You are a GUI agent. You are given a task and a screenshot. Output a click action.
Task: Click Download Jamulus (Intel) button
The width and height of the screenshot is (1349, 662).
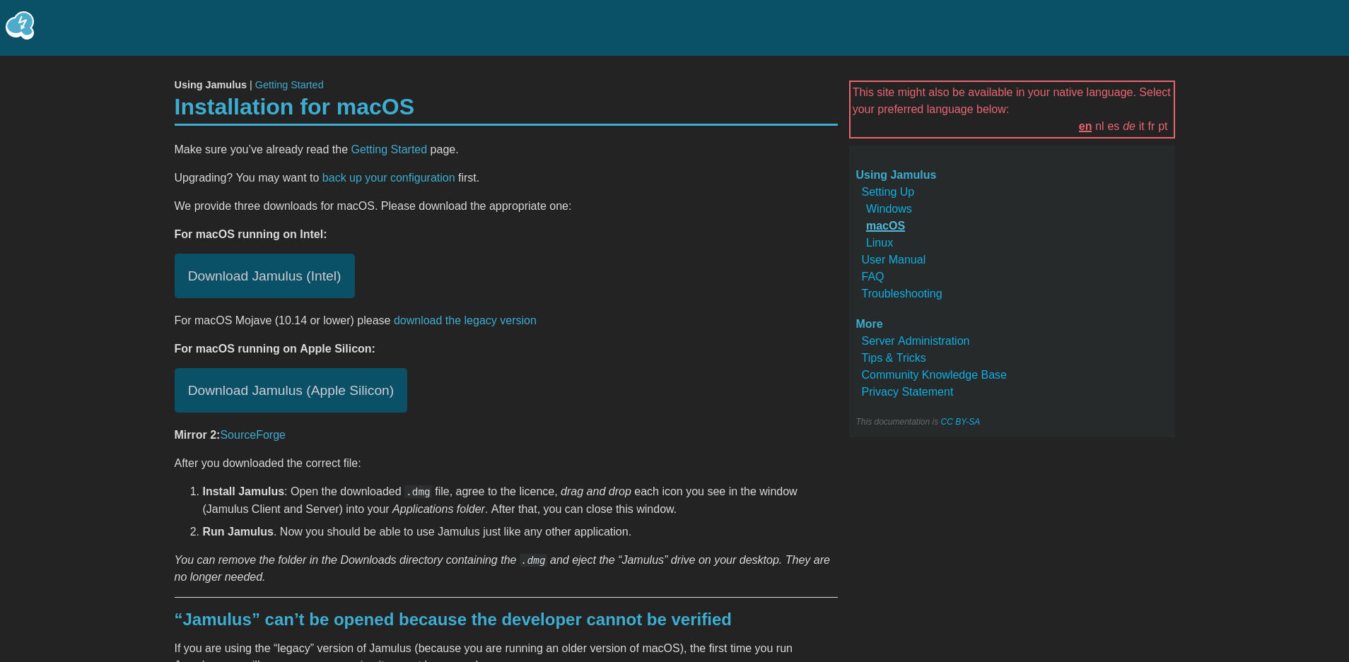click(264, 276)
